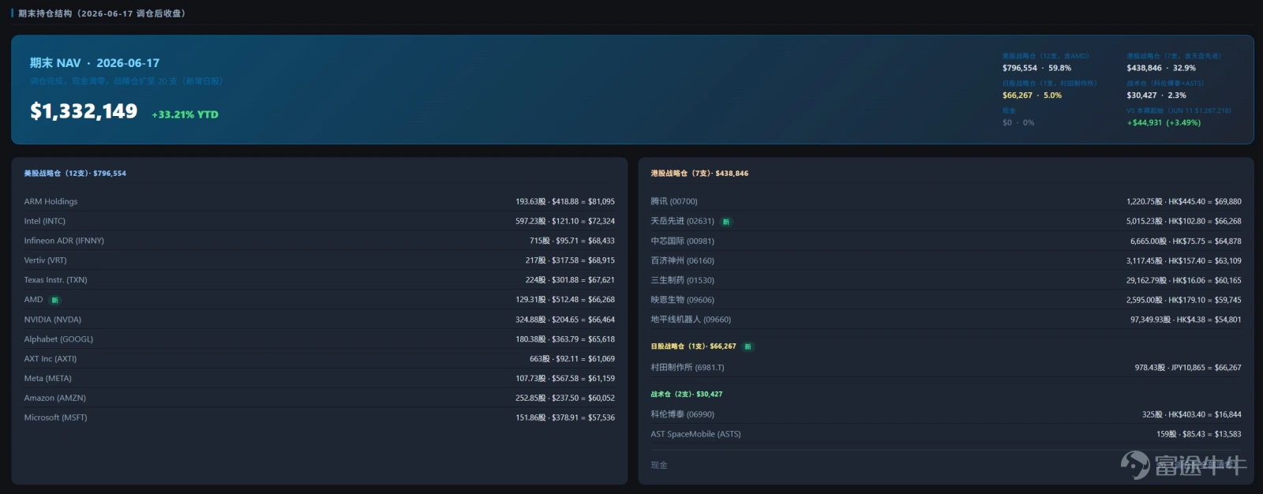
Task: Click Microsoft value ending in $57,536
Action: point(565,418)
